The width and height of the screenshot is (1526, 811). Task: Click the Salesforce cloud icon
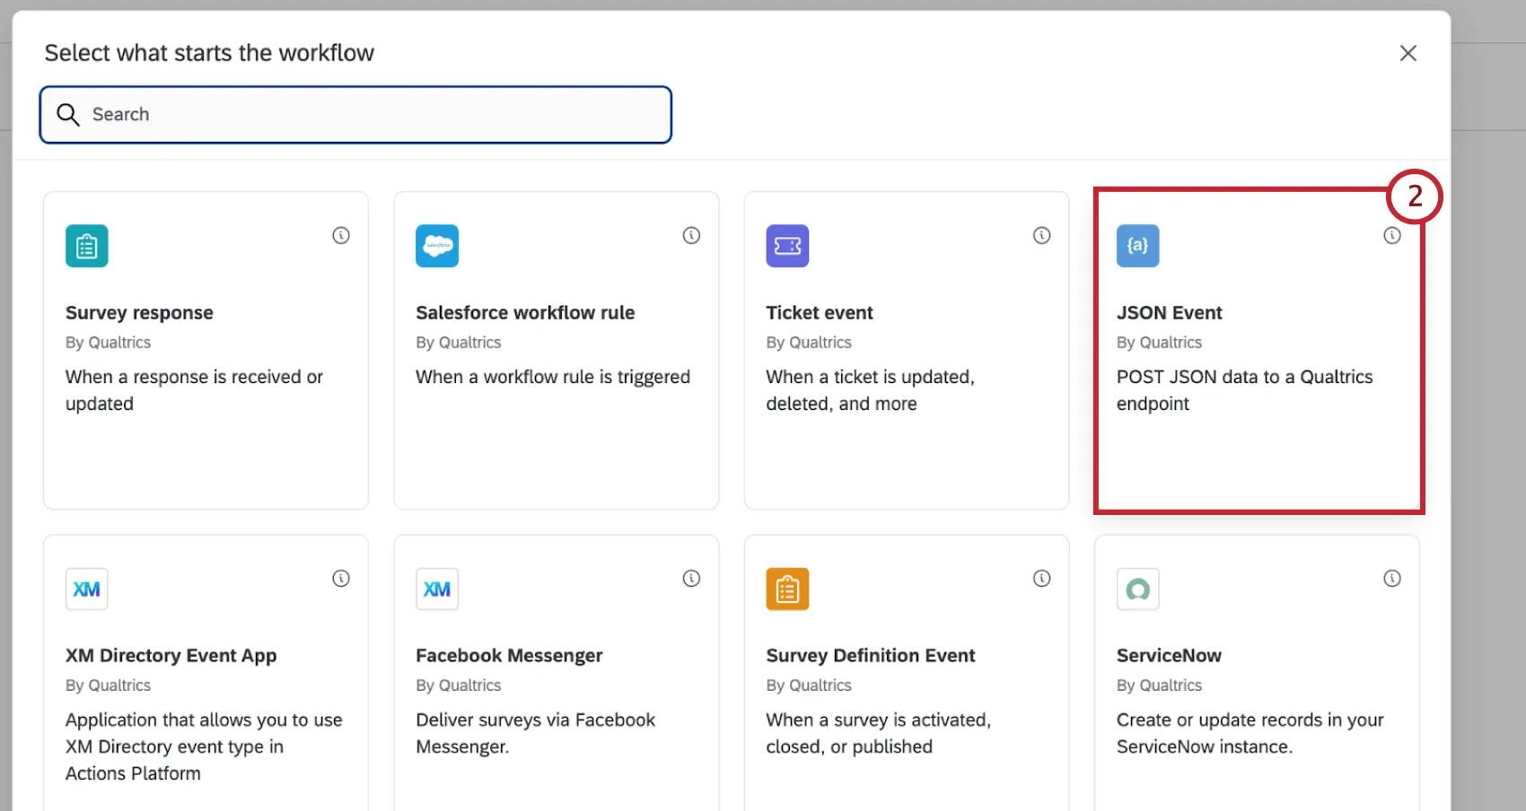coord(437,246)
